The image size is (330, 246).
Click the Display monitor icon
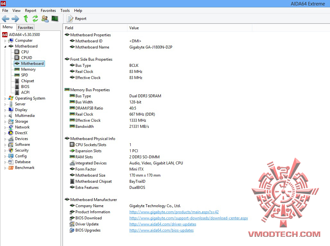11,110
